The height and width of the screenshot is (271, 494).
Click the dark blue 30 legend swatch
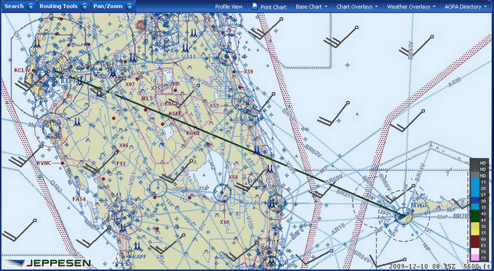pyautogui.click(x=474, y=201)
